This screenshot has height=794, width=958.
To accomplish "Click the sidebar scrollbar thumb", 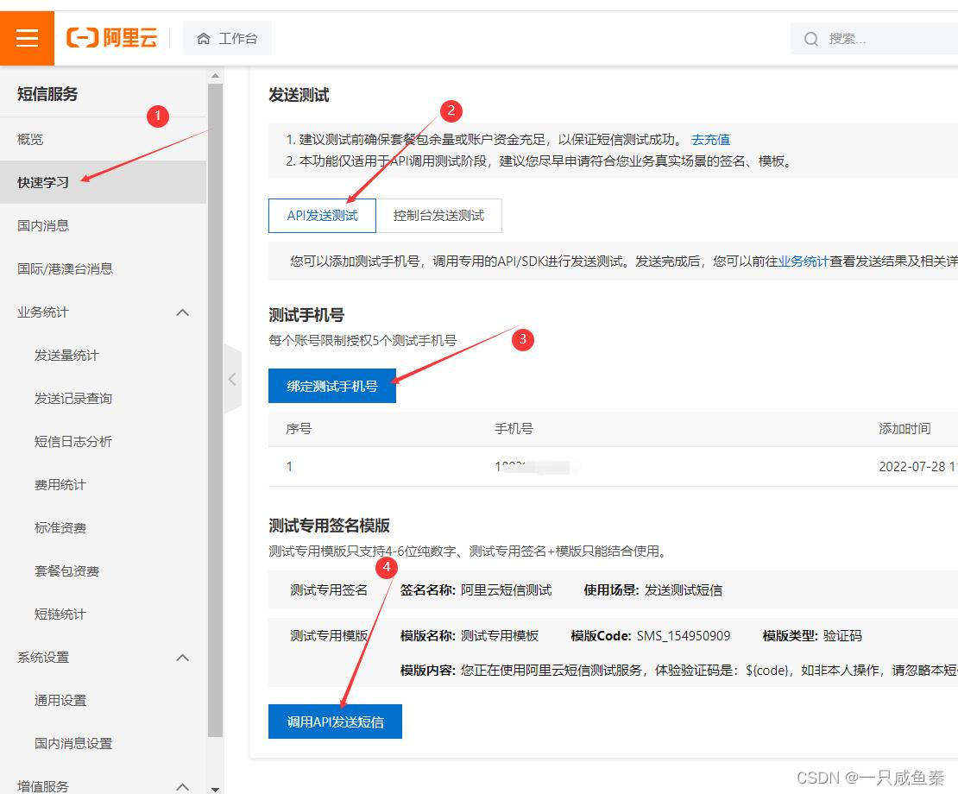I will pyautogui.click(x=215, y=411).
